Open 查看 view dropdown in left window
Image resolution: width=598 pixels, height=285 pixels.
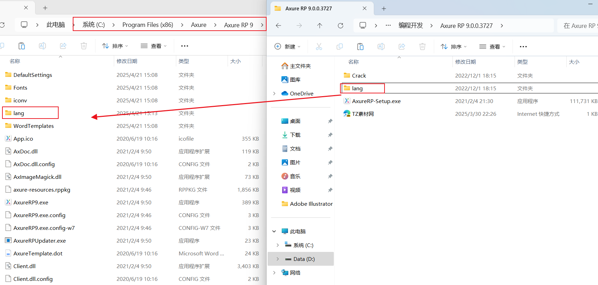(154, 46)
